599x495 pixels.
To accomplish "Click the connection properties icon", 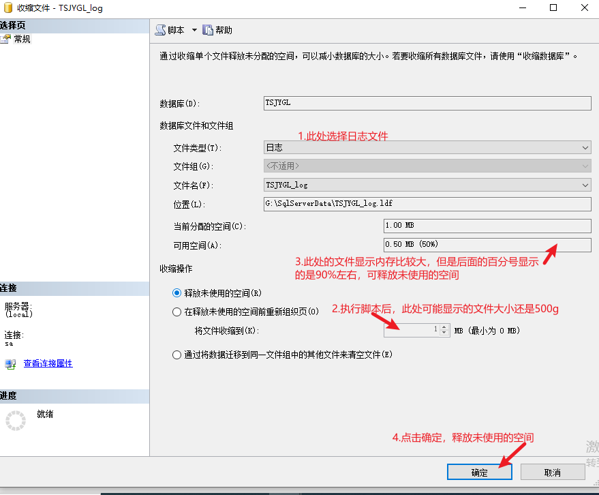I will 10,364.
